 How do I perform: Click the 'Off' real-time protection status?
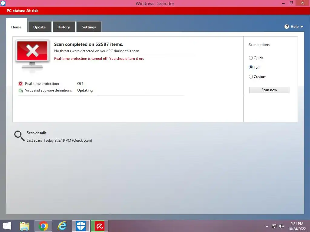point(80,84)
